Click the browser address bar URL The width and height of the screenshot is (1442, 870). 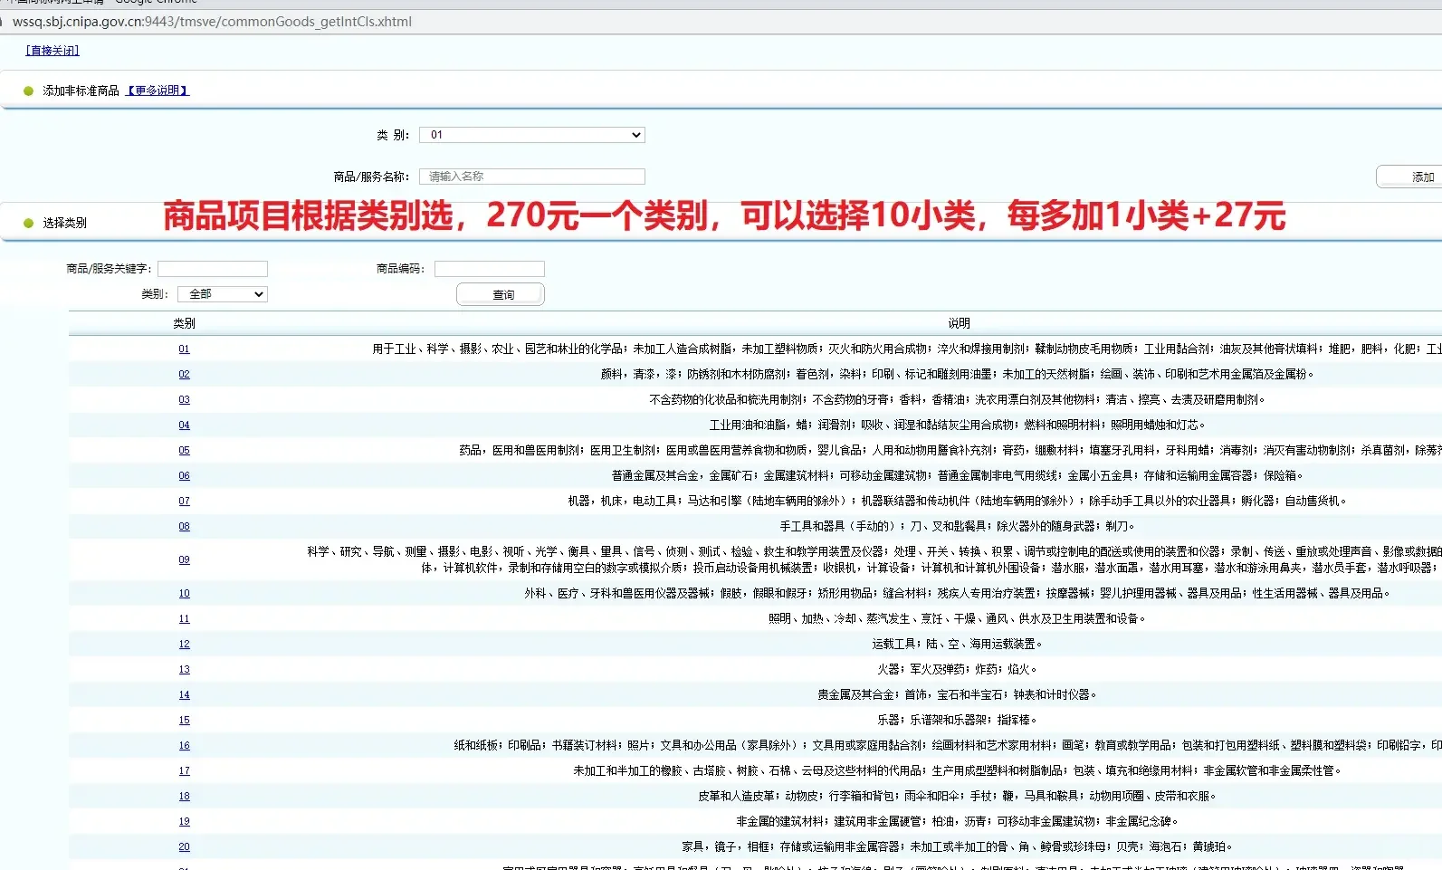pyautogui.click(x=213, y=22)
